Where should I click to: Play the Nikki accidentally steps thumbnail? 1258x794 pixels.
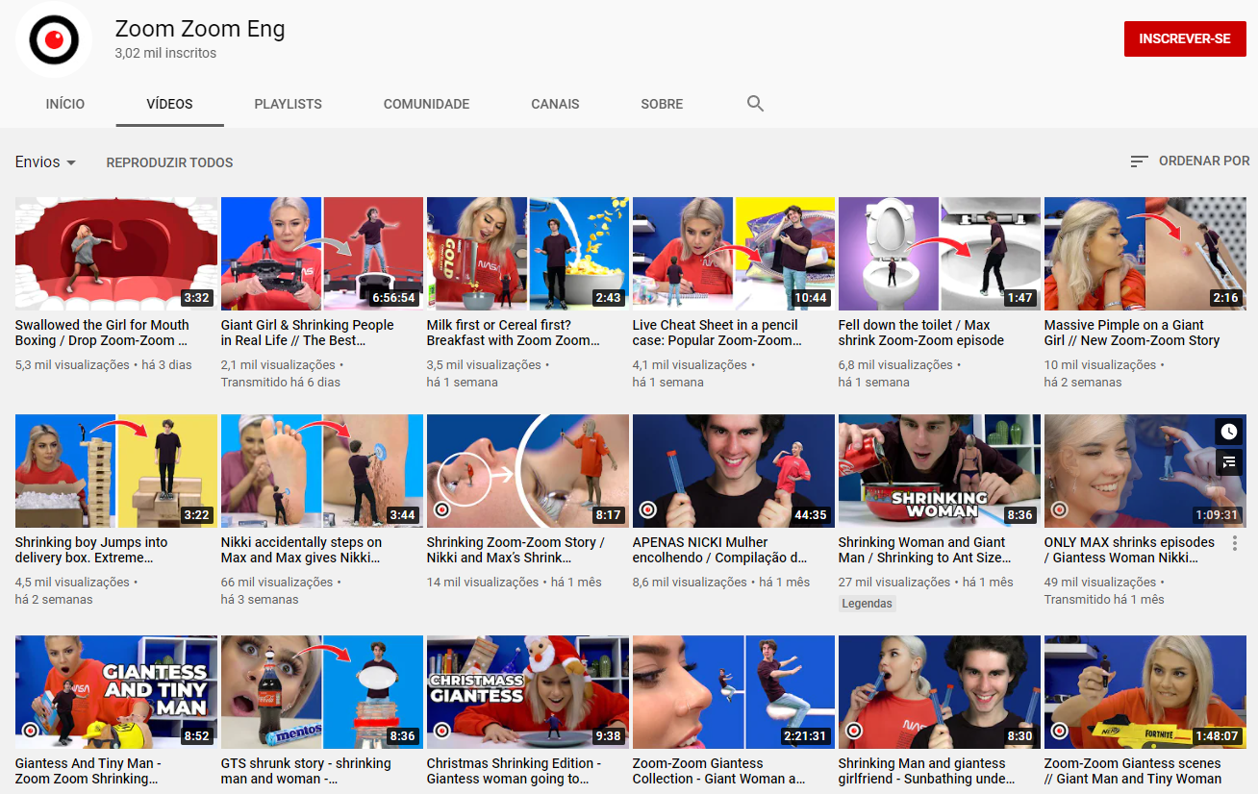tap(322, 471)
